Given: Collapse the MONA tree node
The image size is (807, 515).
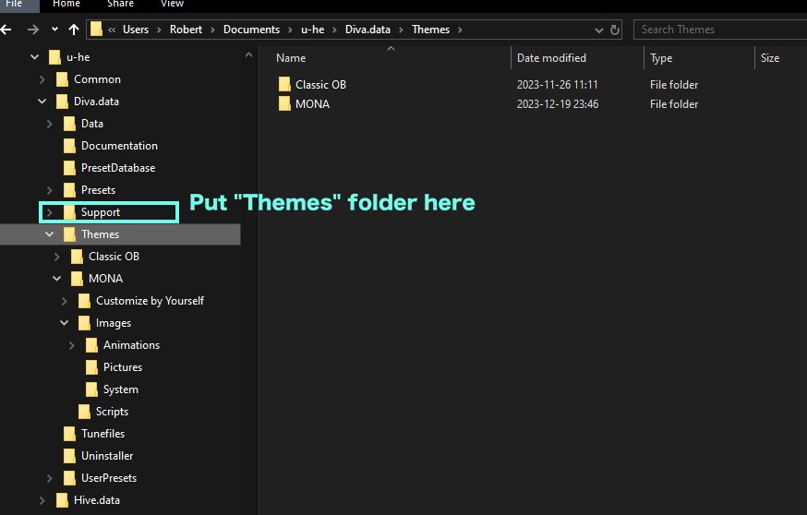Looking at the screenshot, I should (x=56, y=279).
